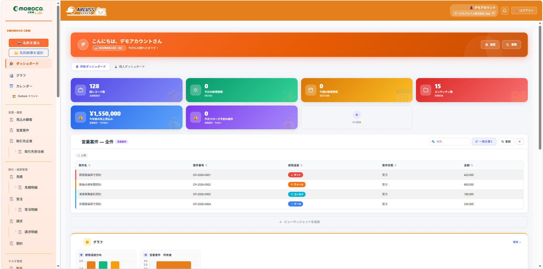The image size is (543, 269).
Task: Close the 営業案件 widget with X
Action: pos(520,141)
